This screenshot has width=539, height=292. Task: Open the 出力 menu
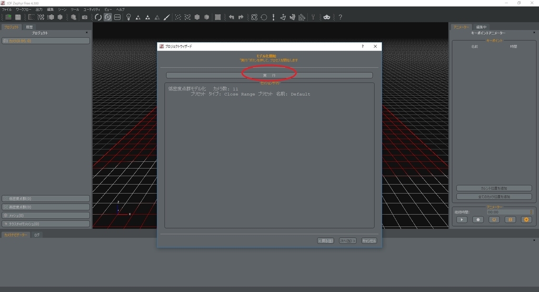(39, 9)
